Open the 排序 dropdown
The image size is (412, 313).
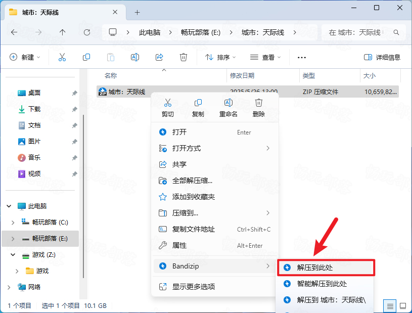pyautogui.click(x=220, y=57)
